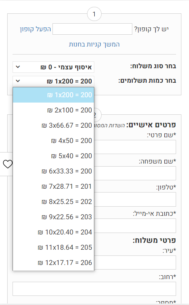Choose 7x28.71 = 201 installments
Screen dimensions: 189x305
tap(53, 186)
